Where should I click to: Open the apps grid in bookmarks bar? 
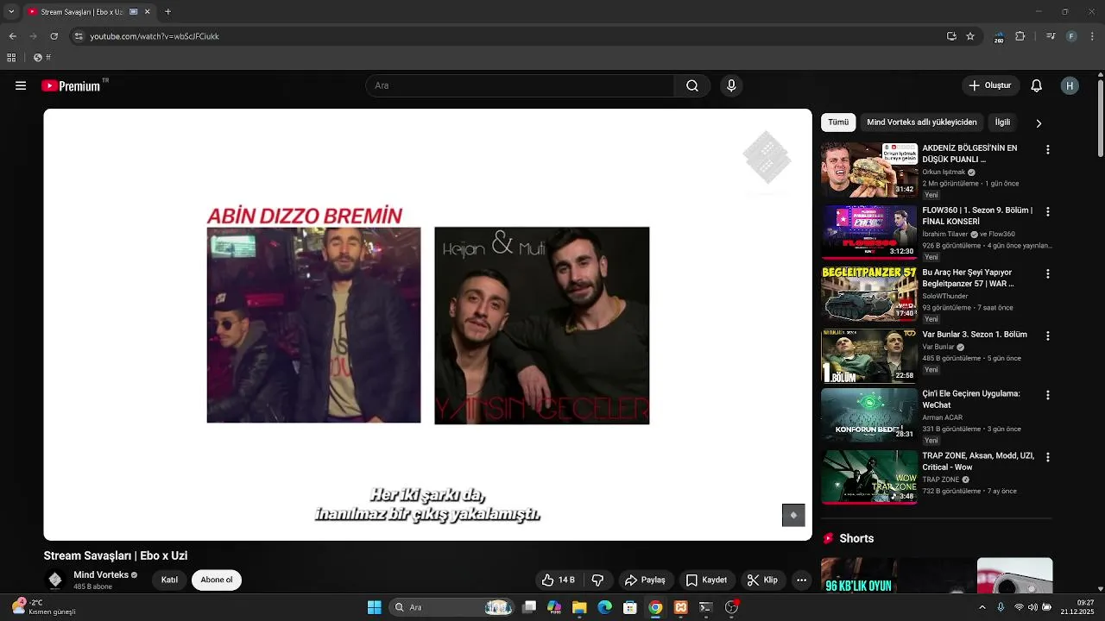(x=11, y=58)
